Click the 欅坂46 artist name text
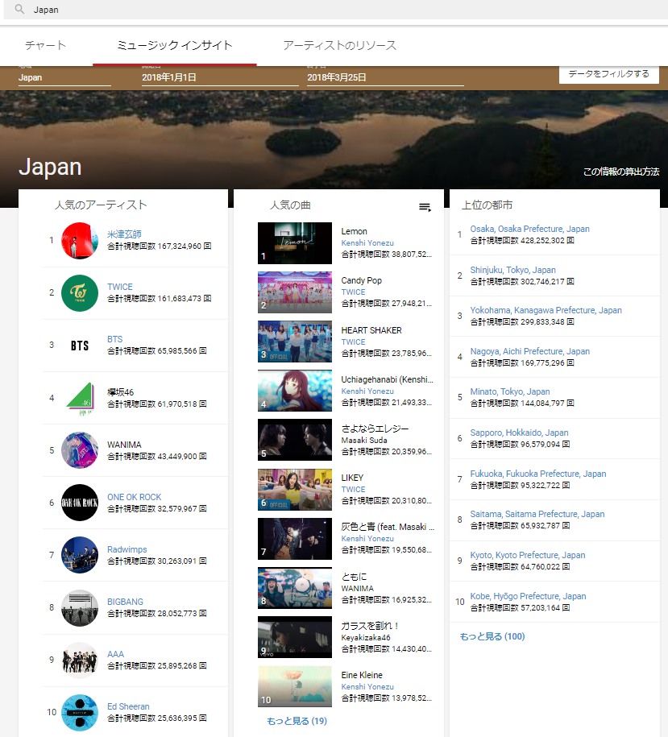The image size is (668, 737). (x=120, y=392)
